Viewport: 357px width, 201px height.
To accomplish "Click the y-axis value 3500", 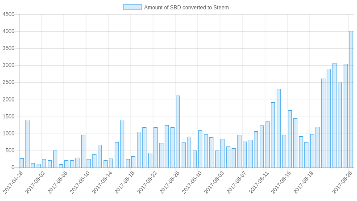I will (8, 48).
